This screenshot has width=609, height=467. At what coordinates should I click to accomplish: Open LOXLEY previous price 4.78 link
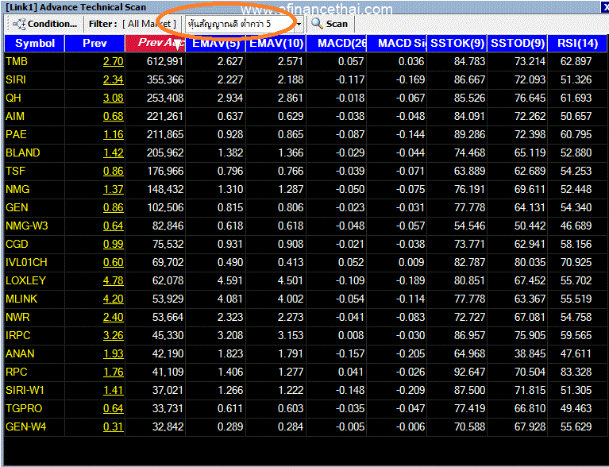[x=113, y=280]
